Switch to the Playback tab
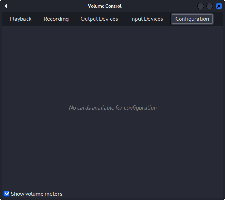Image resolution: width=225 pixels, height=200 pixels. pos(20,19)
